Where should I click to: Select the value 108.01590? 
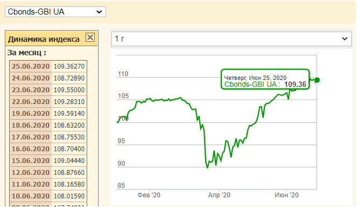[x=69, y=196]
